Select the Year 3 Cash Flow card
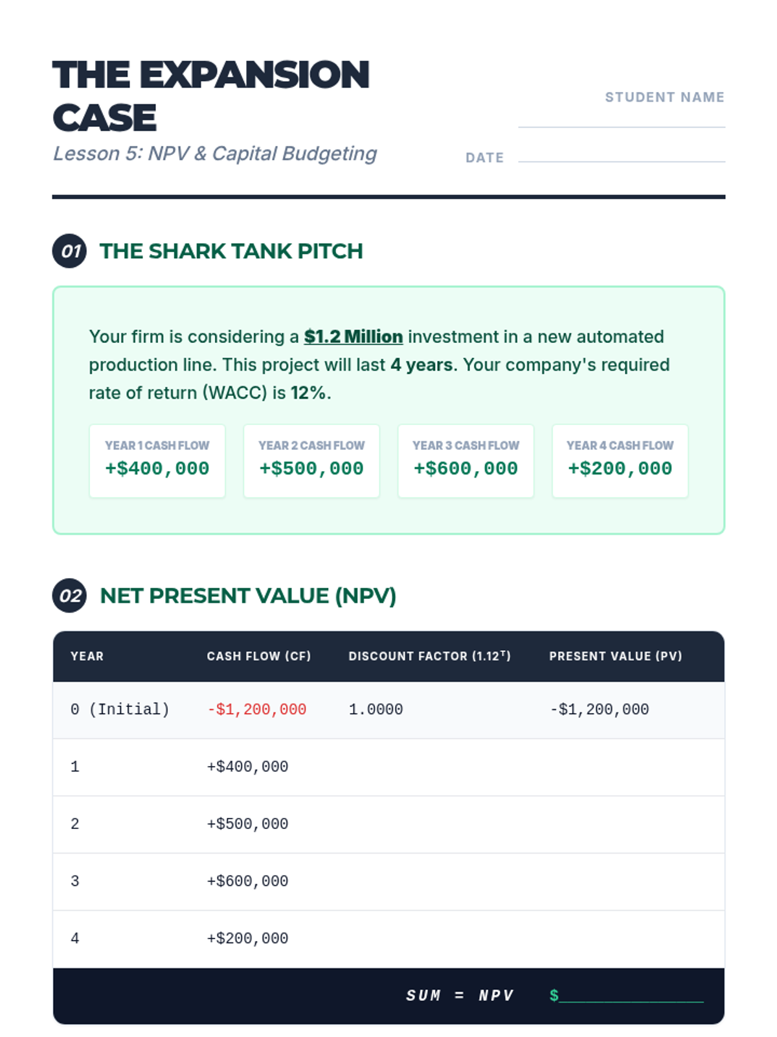Screen dimensions: 777x1037 click(466, 461)
